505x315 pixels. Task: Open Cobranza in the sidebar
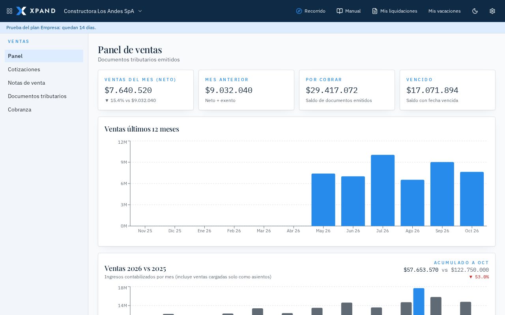coord(44,109)
